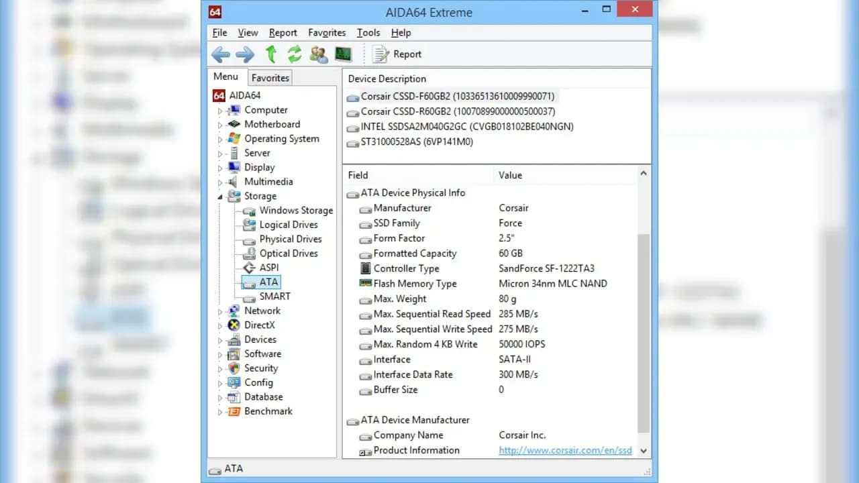Click the Flash Memory Type row
The image size is (859, 483).
pyautogui.click(x=491, y=284)
